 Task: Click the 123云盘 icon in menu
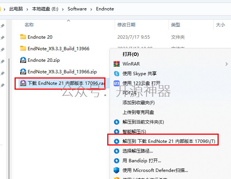[117, 83]
